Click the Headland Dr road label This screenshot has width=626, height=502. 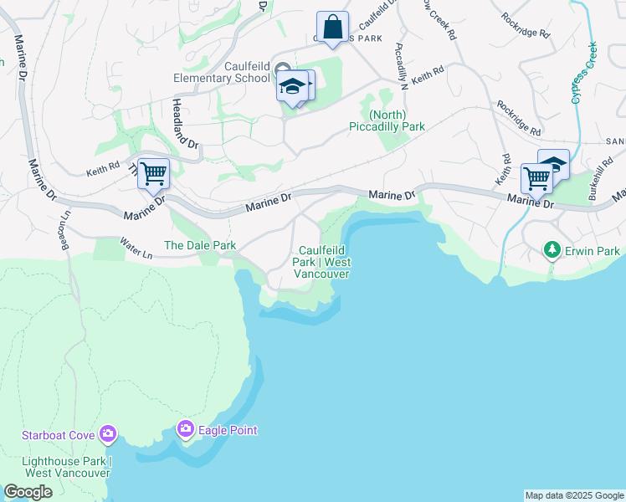[185, 124]
